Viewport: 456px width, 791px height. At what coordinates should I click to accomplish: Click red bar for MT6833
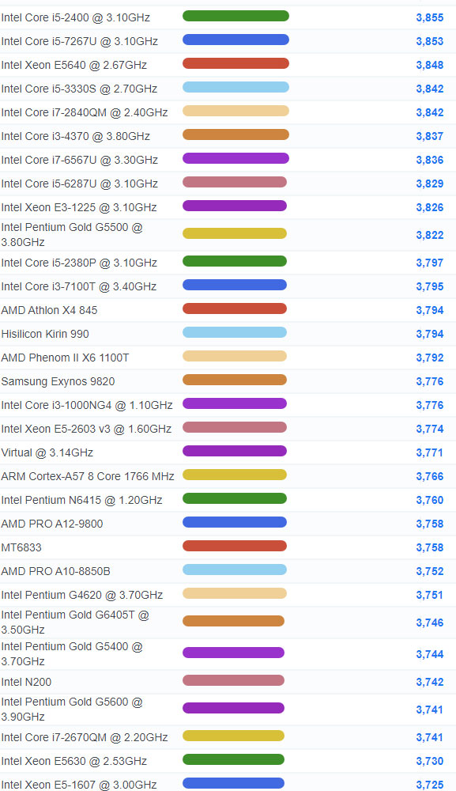234,546
